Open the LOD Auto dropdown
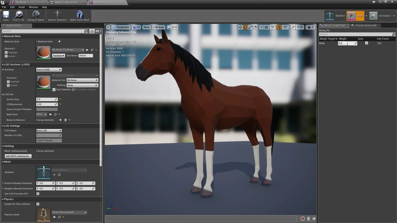The height and width of the screenshot is (223, 397). click(158, 27)
